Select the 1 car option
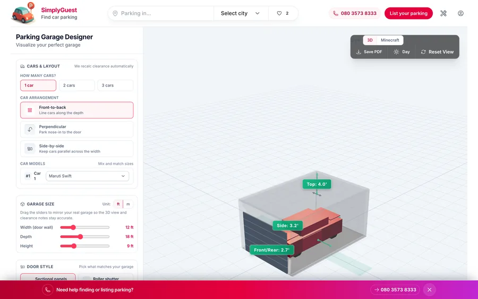 click(x=38, y=86)
